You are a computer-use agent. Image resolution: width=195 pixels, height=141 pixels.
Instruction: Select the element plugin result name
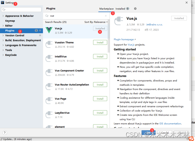click(x=60, y=127)
